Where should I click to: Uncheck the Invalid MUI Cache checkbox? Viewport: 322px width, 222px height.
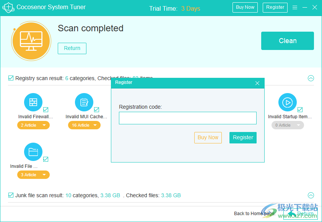96,109
